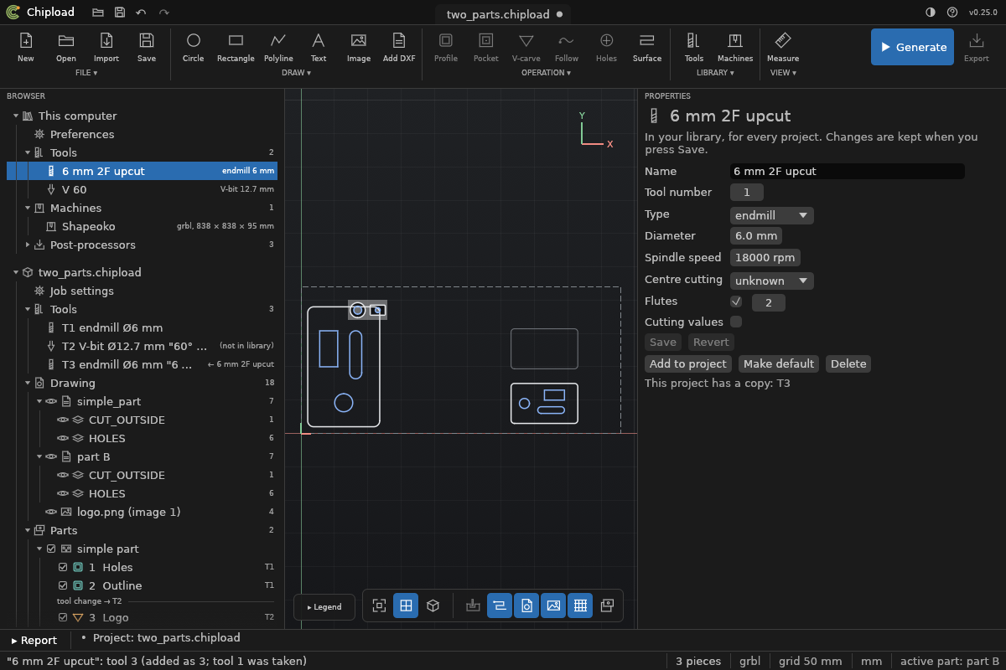Viewport: 1006px width, 670px height.
Task: Click the undo arrow in title bar
Action: coord(141,13)
